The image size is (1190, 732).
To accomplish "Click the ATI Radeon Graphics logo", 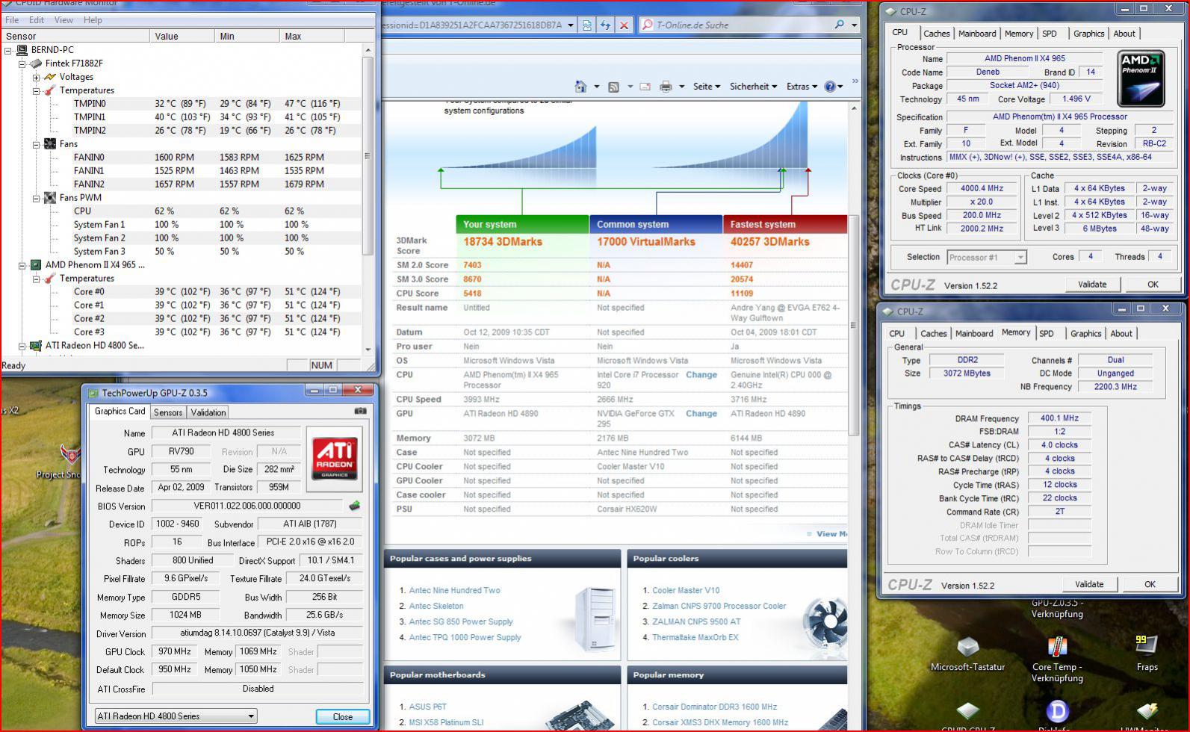I will coord(334,458).
